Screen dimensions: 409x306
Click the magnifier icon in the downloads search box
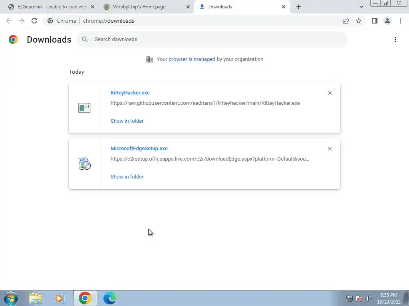pos(85,39)
